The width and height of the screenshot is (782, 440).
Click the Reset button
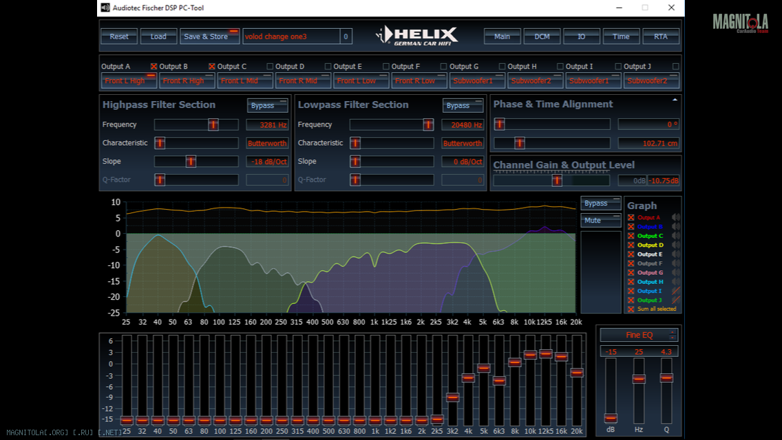tap(119, 36)
